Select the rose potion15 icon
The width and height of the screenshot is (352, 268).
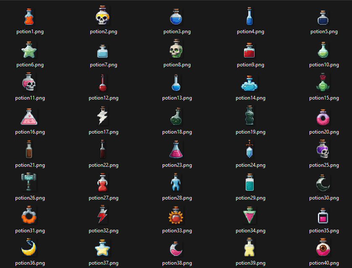(x=323, y=82)
